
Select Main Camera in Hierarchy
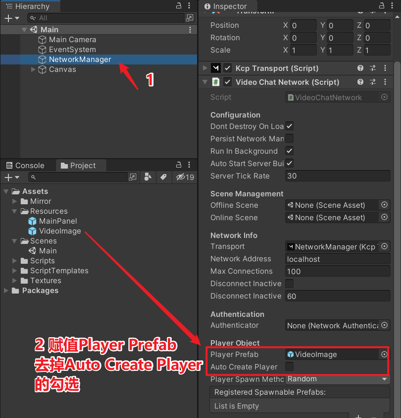click(x=72, y=40)
